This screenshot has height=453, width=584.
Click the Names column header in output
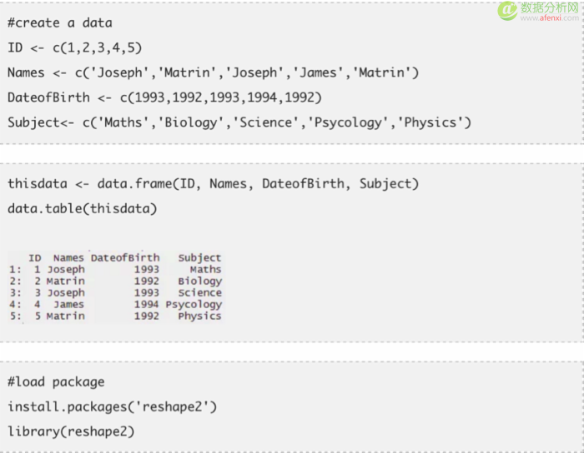(68, 258)
